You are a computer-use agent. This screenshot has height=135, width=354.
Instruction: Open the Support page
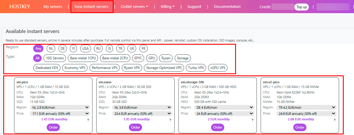(194, 6)
